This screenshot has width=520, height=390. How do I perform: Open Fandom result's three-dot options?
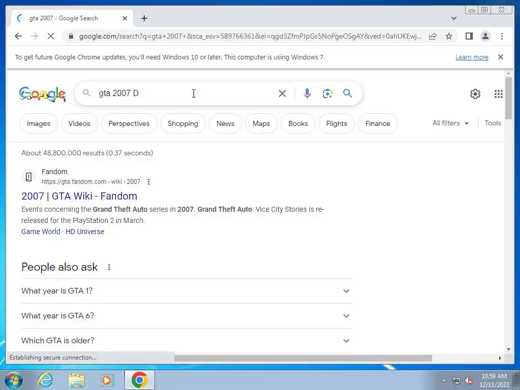tap(149, 182)
